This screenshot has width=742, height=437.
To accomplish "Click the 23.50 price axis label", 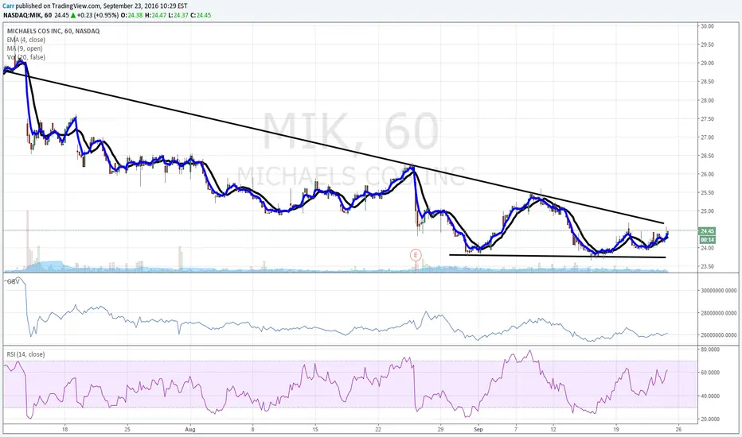I will click(708, 266).
